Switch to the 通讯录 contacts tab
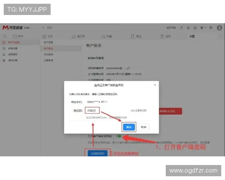 coord(78,36)
